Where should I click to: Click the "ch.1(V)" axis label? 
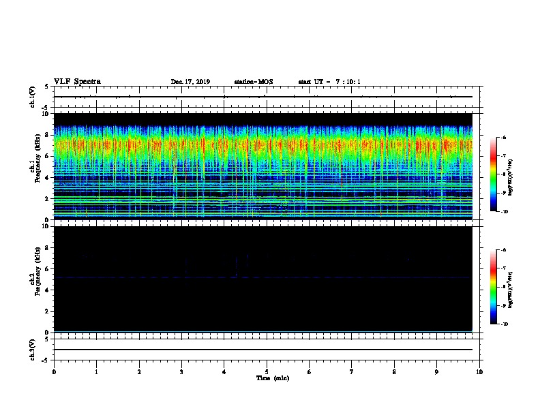[33, 97]
